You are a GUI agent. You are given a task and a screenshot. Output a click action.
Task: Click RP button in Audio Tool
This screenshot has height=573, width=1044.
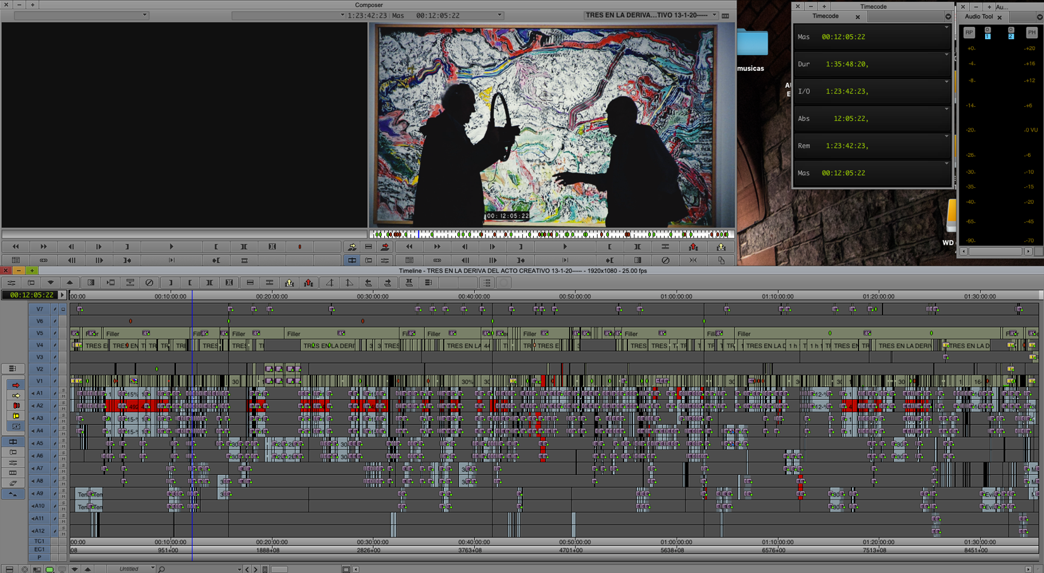click(x=969, y=33)
